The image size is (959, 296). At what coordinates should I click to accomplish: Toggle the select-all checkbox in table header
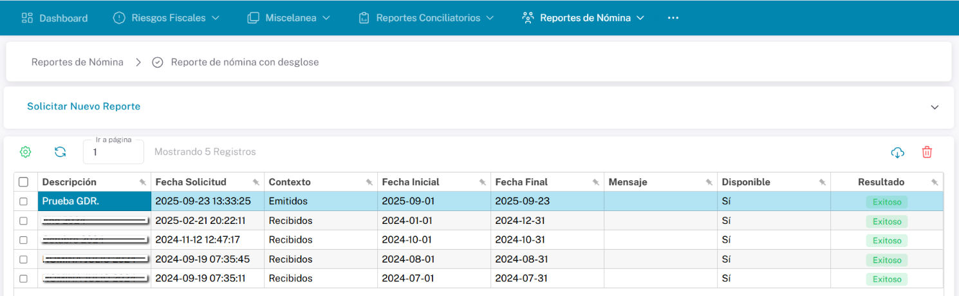pyautogui.click(x=24, y=182)
